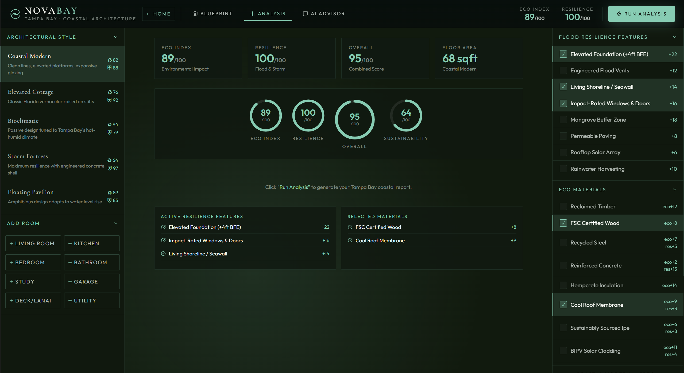
Task: Click the Overall 95 score ring
Action: [354, 119]
